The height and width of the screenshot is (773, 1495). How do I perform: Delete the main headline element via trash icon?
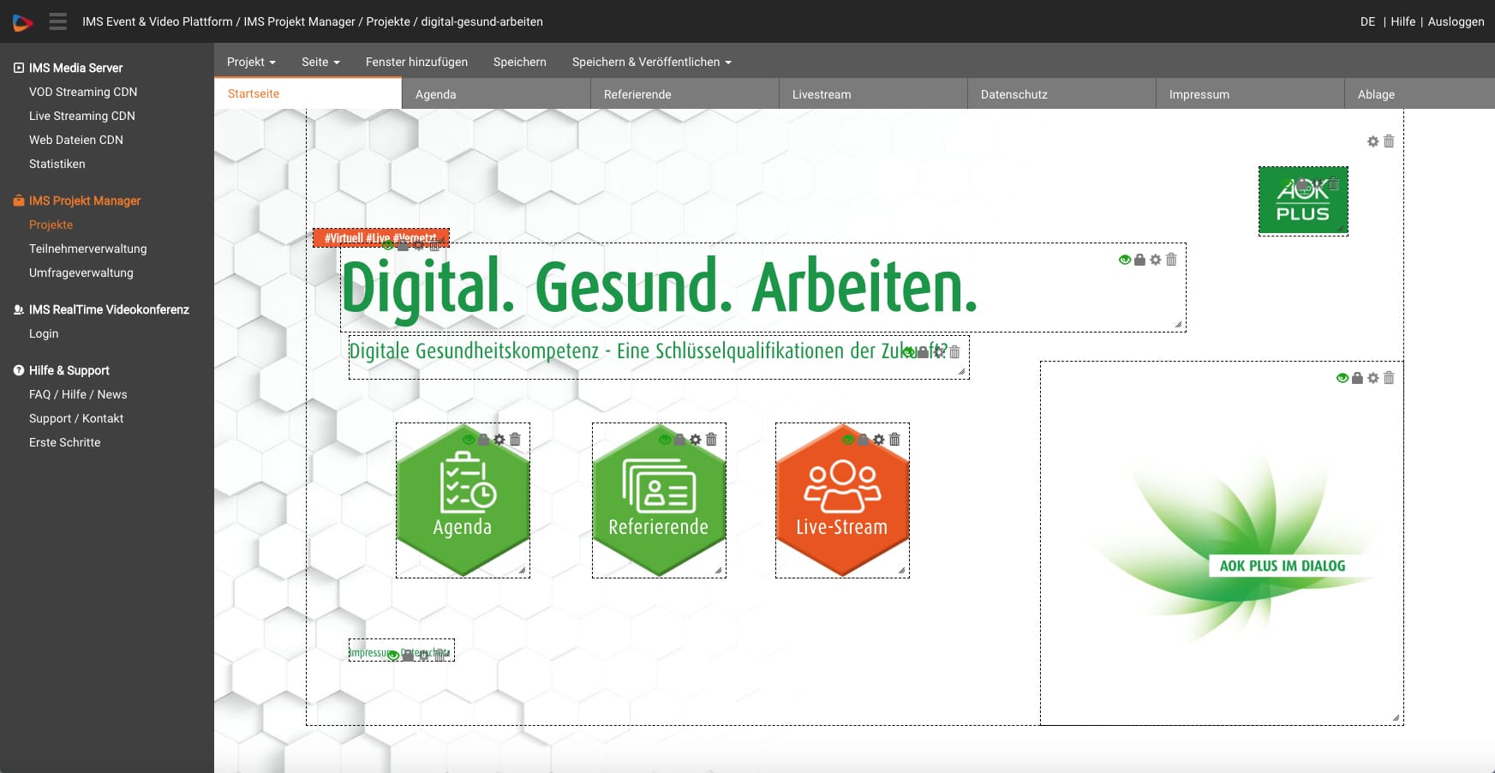point(1171,260)
